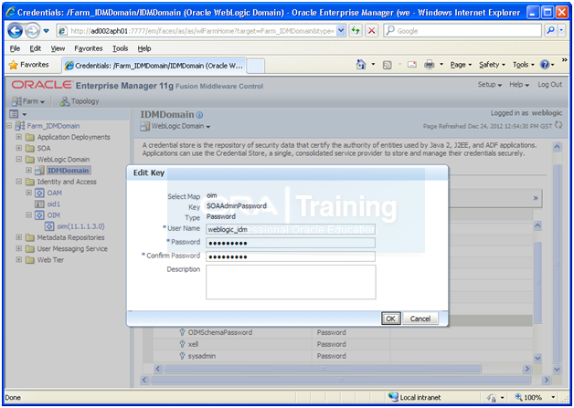Click the navigation tree view menu icon

coord(14,114)
